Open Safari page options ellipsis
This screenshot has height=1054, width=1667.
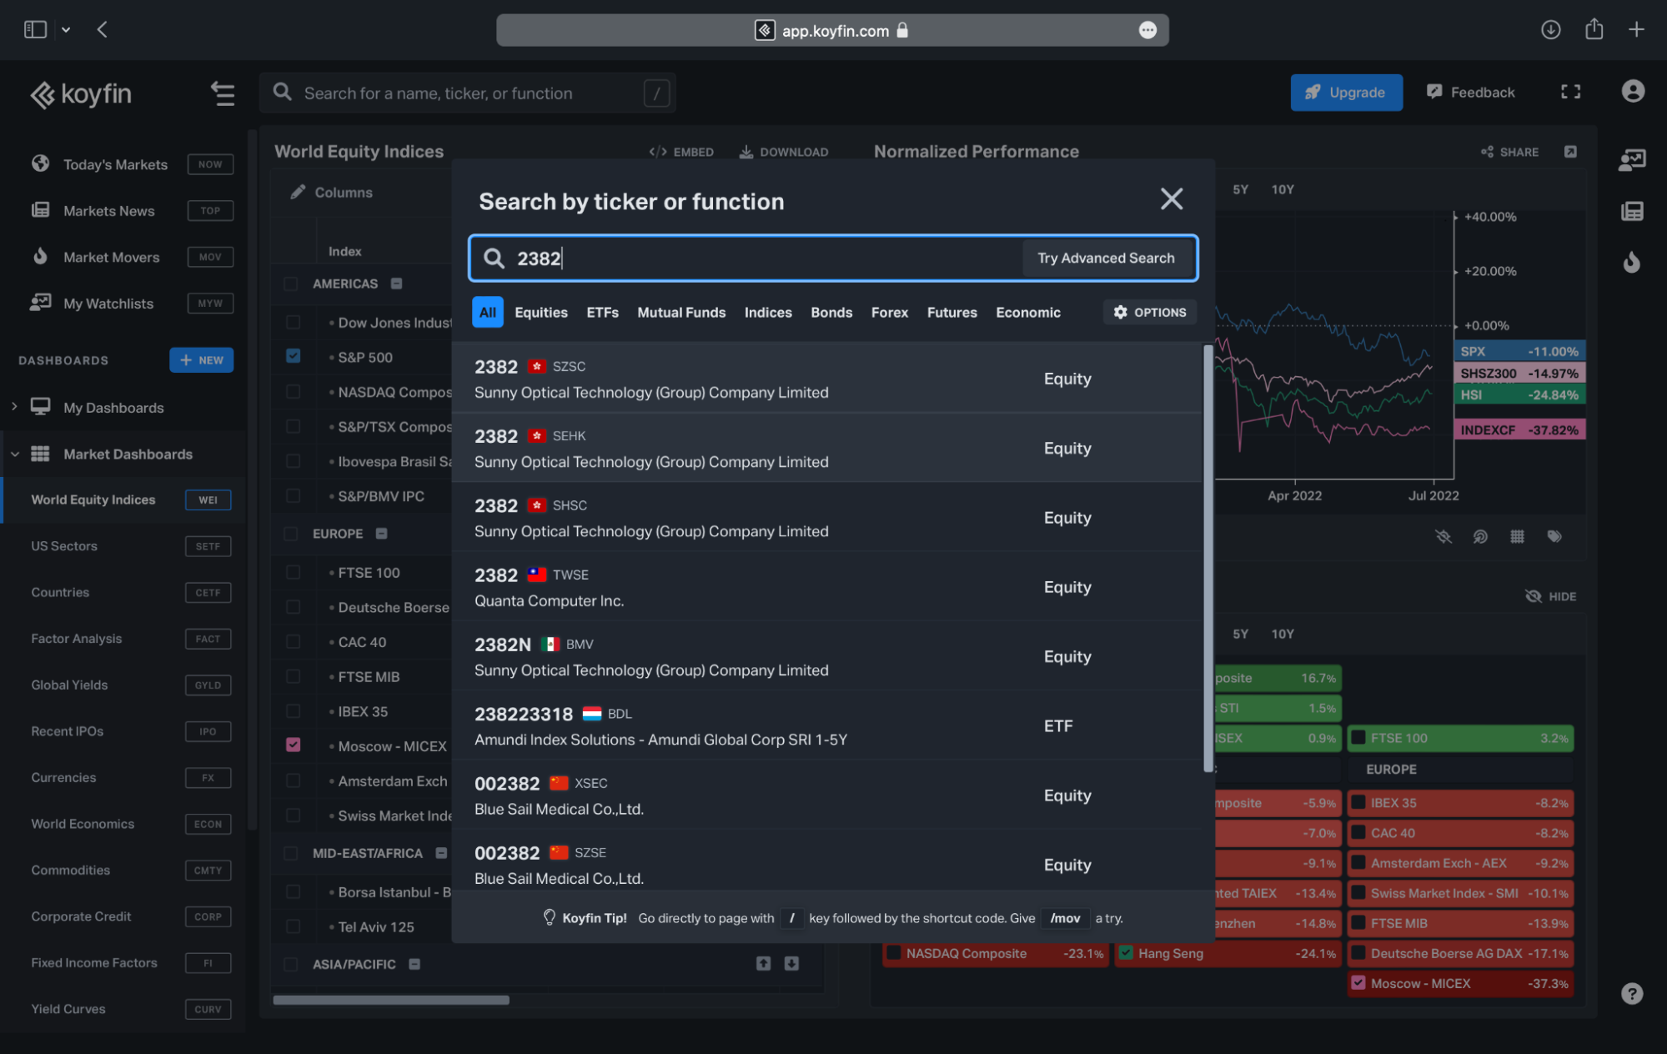tap(1147, 30)
